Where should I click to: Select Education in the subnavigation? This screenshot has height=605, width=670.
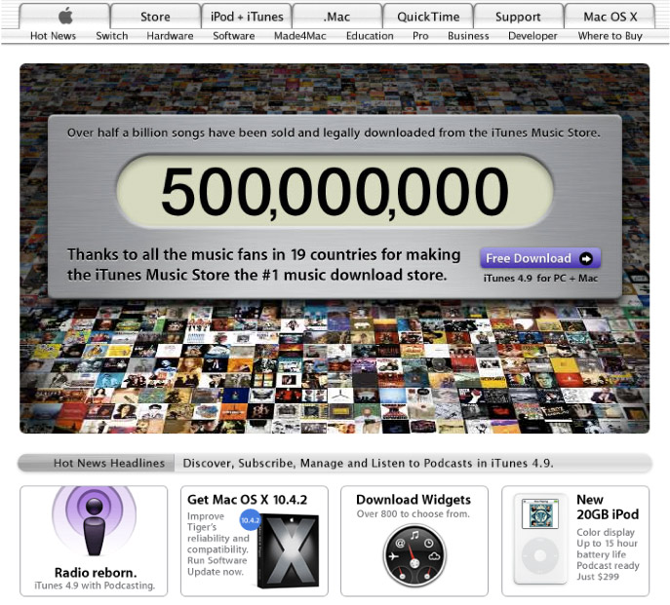(x=370, y=36)
